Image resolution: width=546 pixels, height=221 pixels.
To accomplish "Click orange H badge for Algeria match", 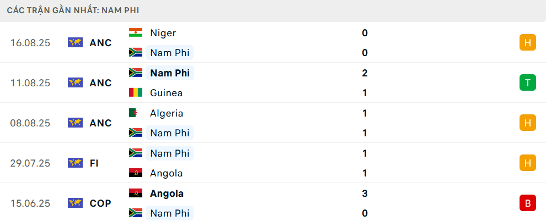I will [x=527, y=123].
